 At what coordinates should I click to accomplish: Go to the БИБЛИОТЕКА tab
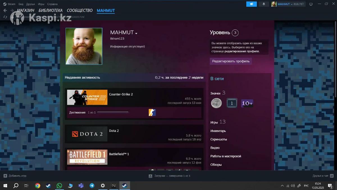click(51, 10)
